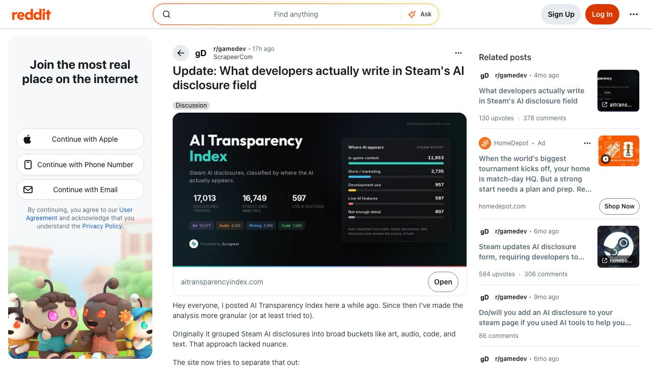Go back with the post arrow button
The height and width of the screenshot is (367, 652).
point(181,53)
